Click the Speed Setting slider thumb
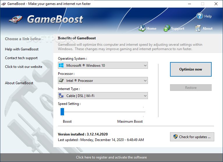Screen dimensions: 223x162 (62, 112)
